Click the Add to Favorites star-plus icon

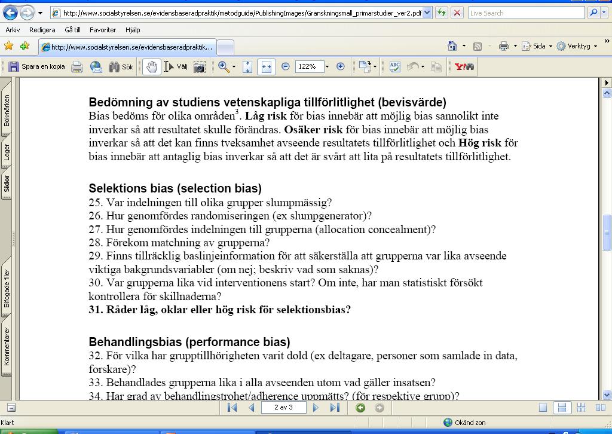(x=25, y=46)
